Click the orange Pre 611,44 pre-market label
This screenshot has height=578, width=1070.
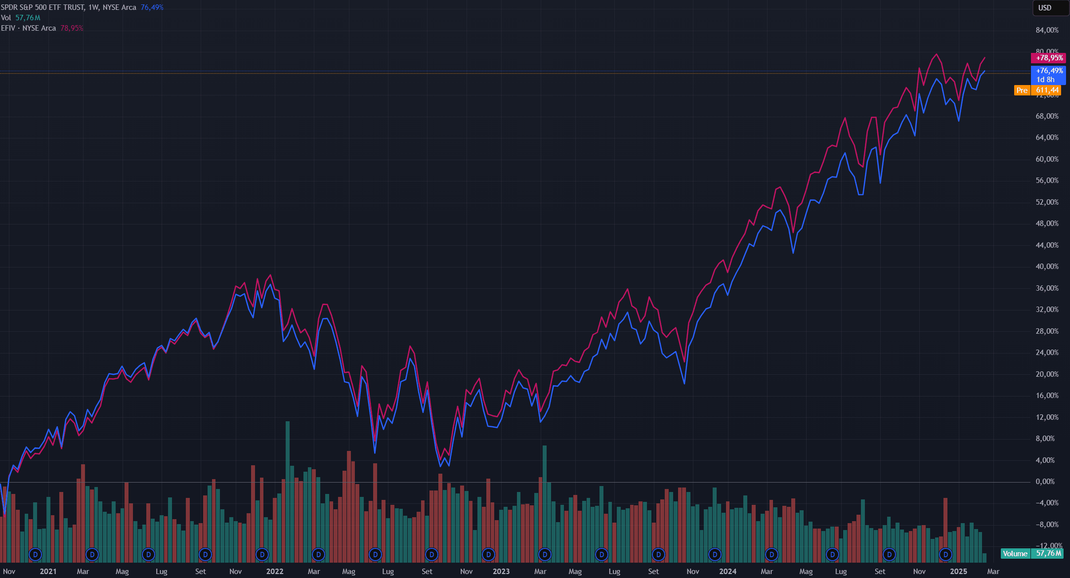coord(1037,90)
